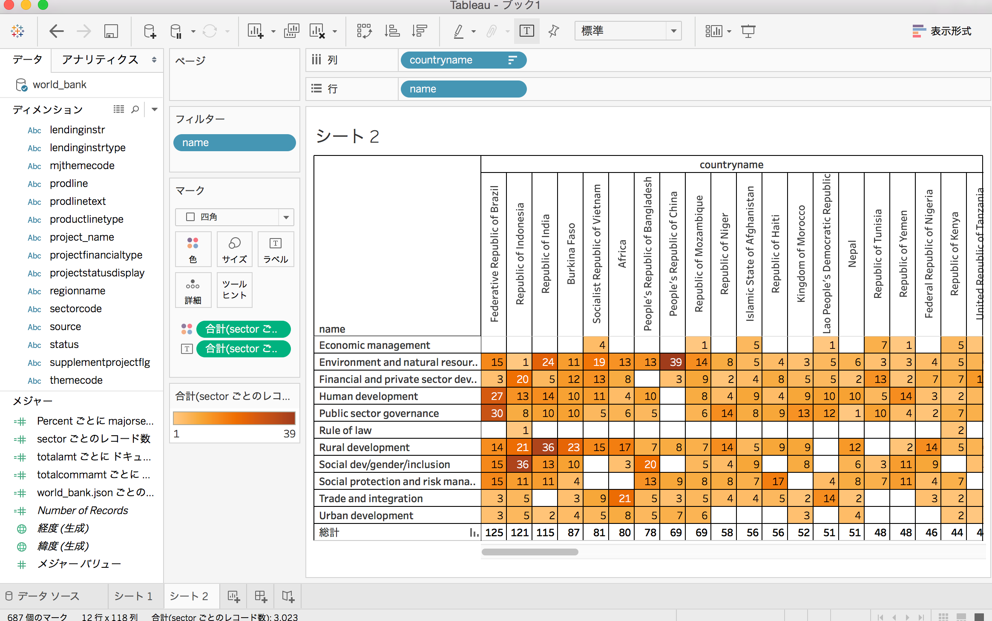The image size is (992, 621).
Task: Click the horizontal scrollbar under the table
Action: click(x=529, y=552)
